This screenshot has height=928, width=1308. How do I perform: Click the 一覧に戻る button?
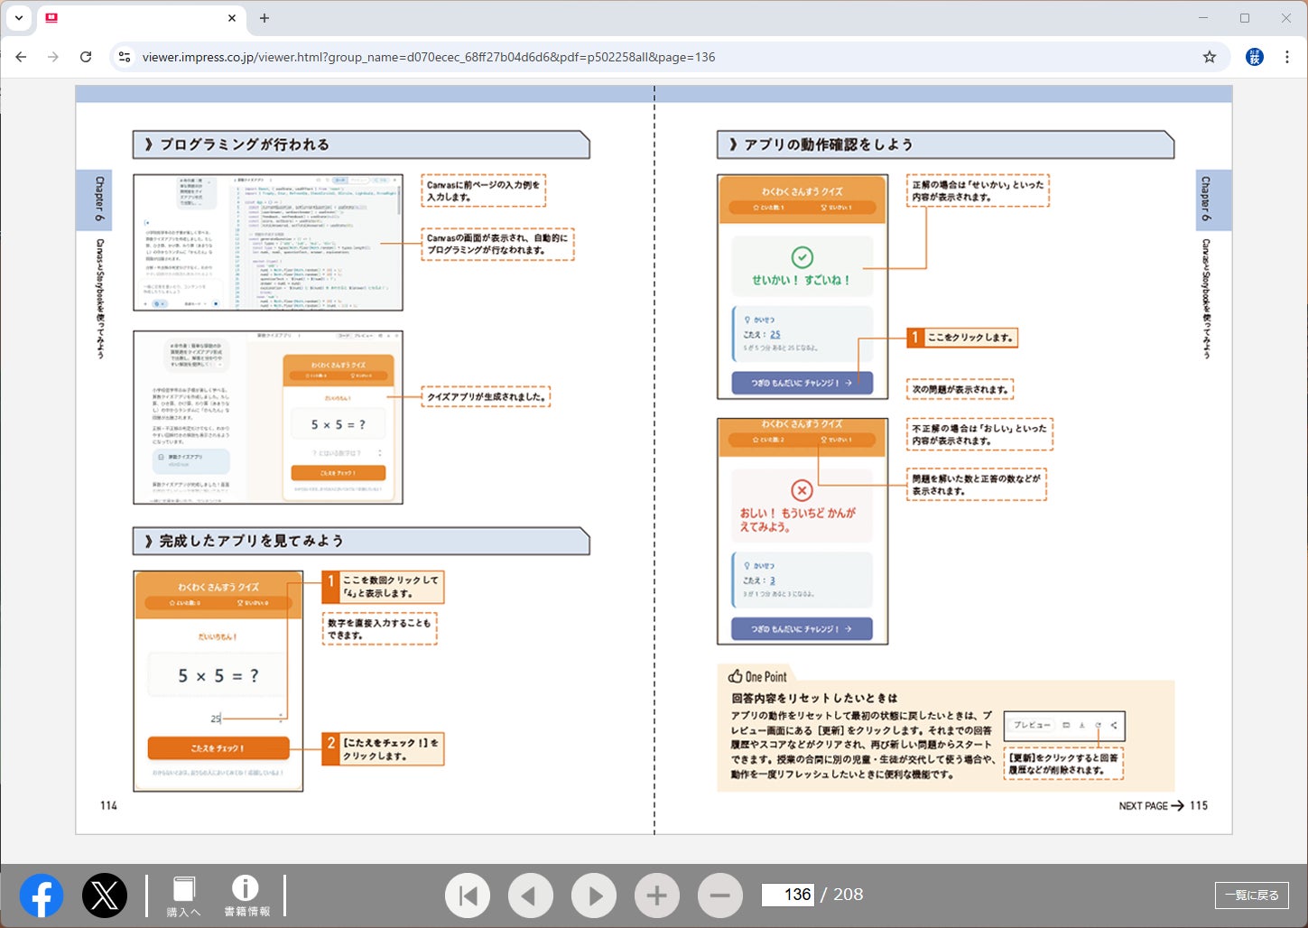point(1252,895)
